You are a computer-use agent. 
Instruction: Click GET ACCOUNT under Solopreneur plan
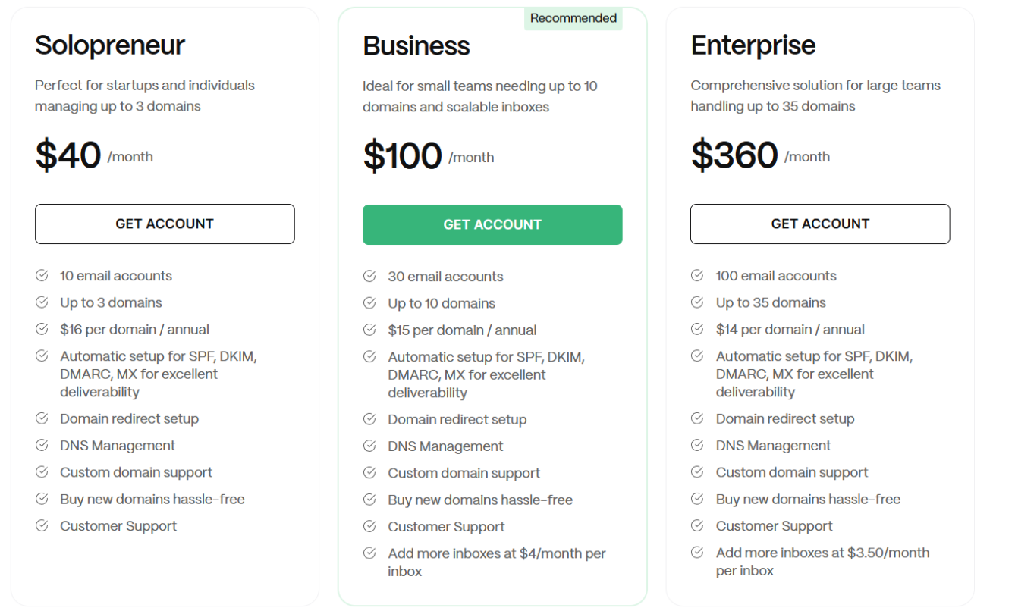pyautogui.click(x=165, y=224)
